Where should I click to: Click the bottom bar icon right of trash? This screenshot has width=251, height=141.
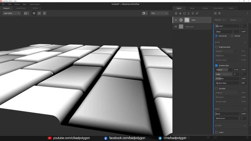215,137
